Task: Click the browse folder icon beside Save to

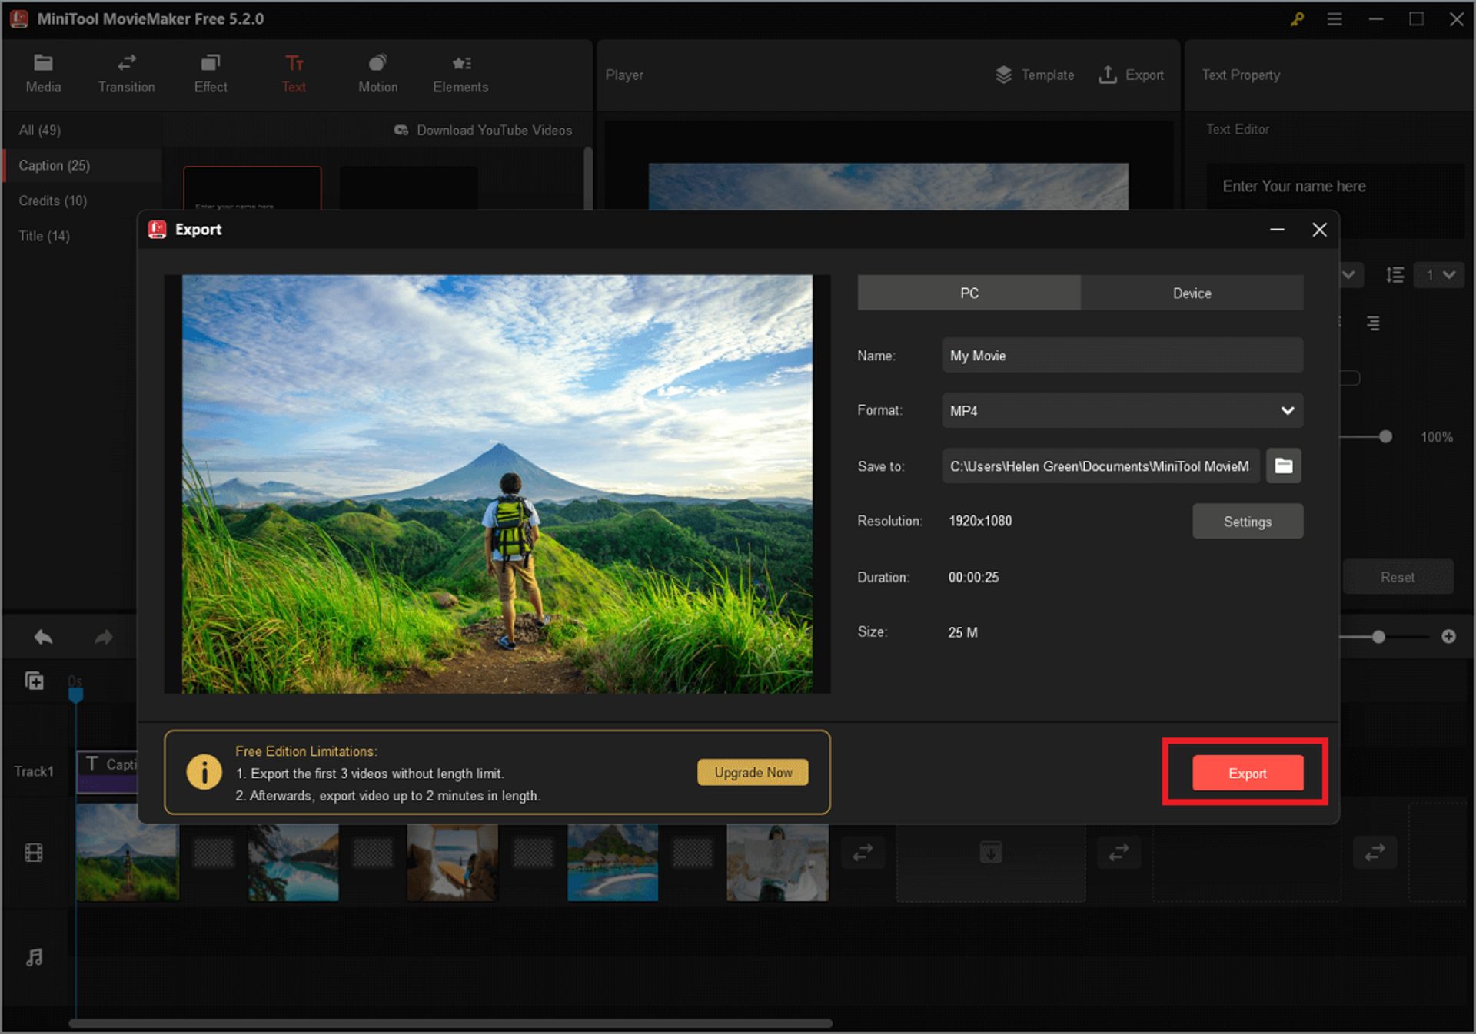Action: [1283, 466]
